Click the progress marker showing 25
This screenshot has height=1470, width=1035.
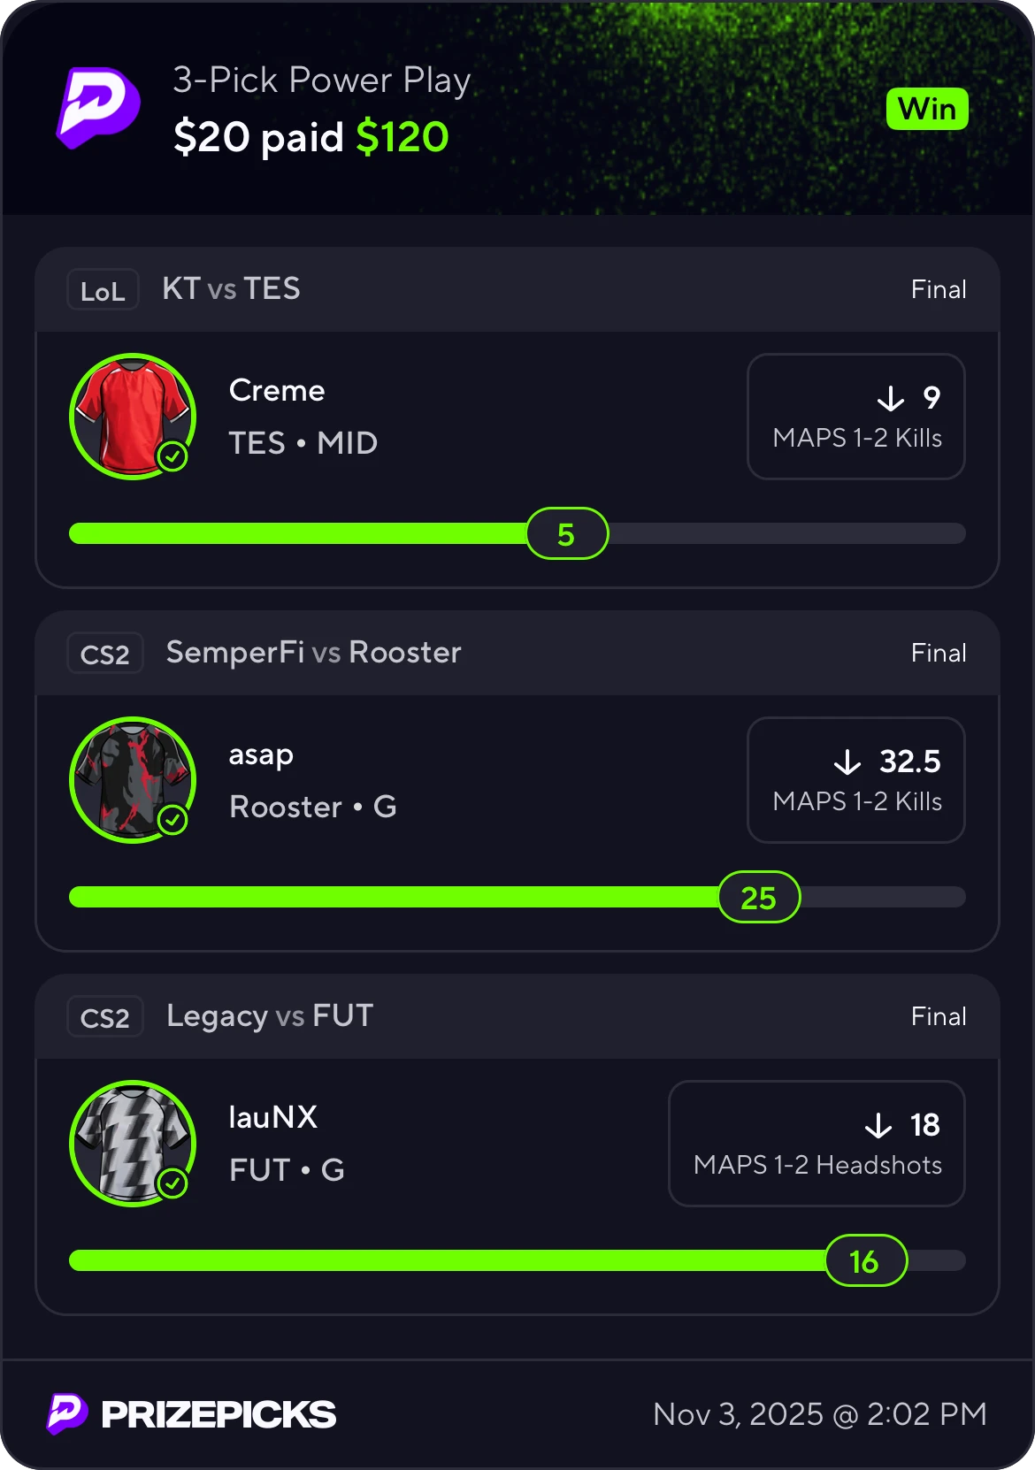[x=759, y=897]
